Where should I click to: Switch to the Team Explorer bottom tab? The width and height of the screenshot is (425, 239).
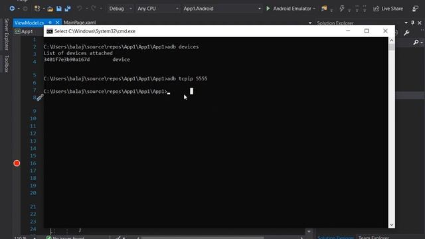[373, 238]
